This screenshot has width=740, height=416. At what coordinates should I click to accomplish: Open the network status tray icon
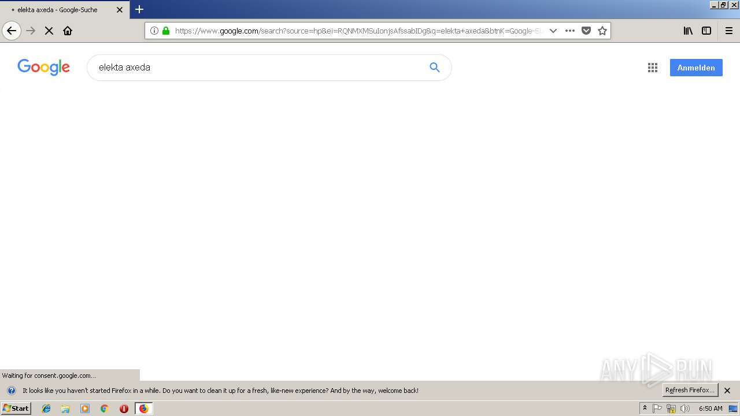(x=671, y=408)
